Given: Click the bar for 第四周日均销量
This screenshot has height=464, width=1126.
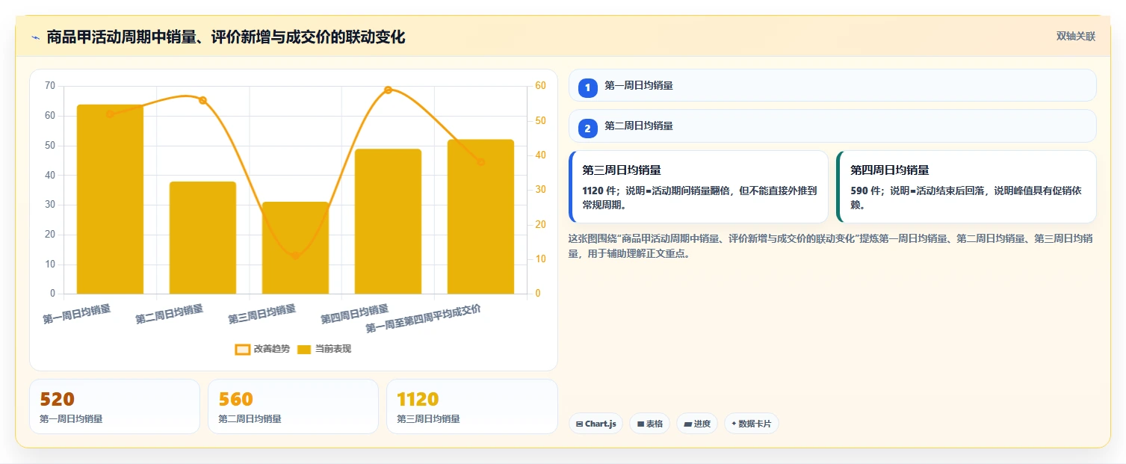Looking at the screenshot, I should coord(388,221).
